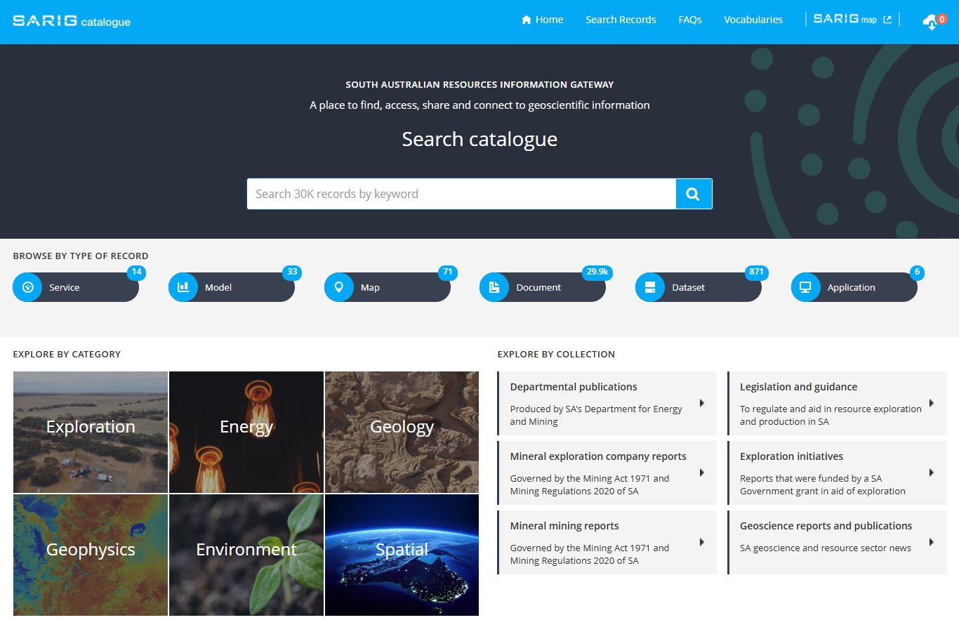Open the Spatial category tile
The height and width of the screenshot is (620, 959).
402,555
